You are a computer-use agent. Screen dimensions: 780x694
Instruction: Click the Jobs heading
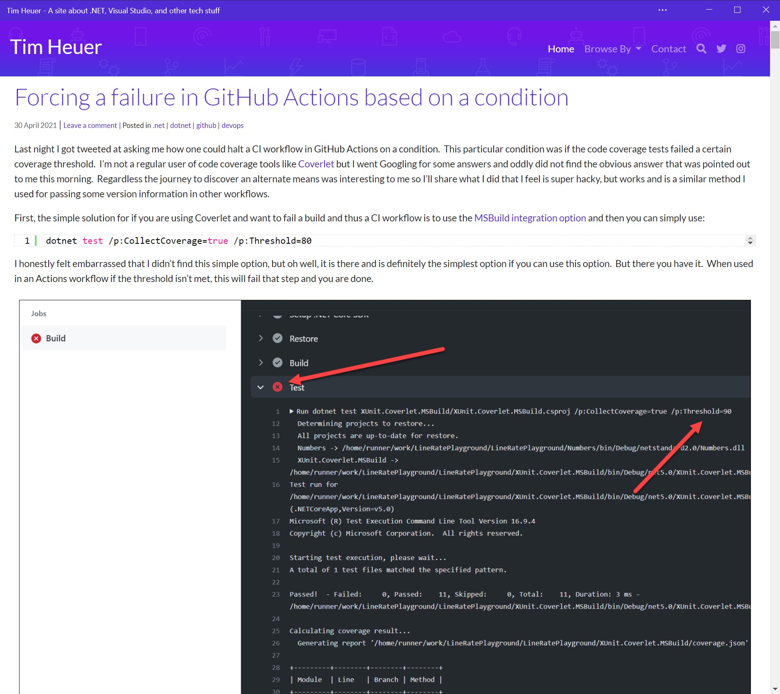[39, 314]
